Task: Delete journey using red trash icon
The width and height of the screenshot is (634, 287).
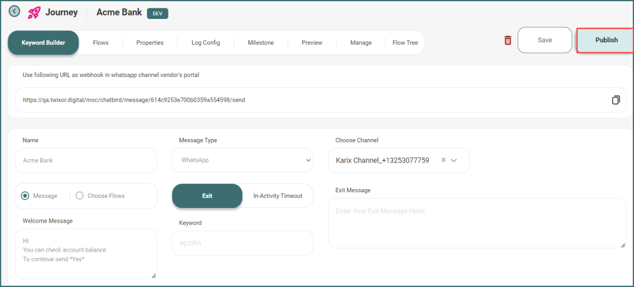Action: click(507, 40)
